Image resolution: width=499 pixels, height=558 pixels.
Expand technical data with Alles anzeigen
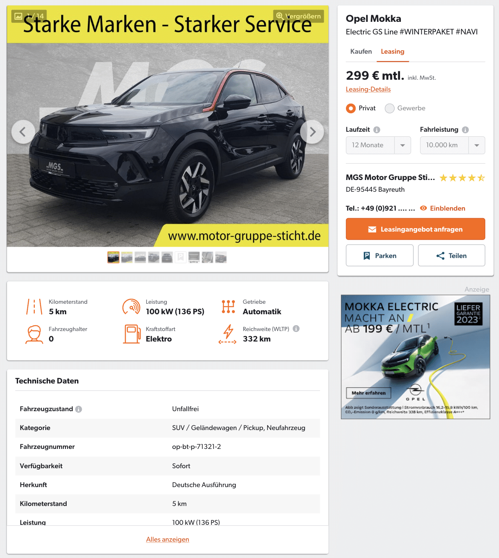pyautogui.click(x=167, y=540)
